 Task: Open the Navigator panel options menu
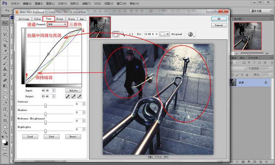(272, 19)
